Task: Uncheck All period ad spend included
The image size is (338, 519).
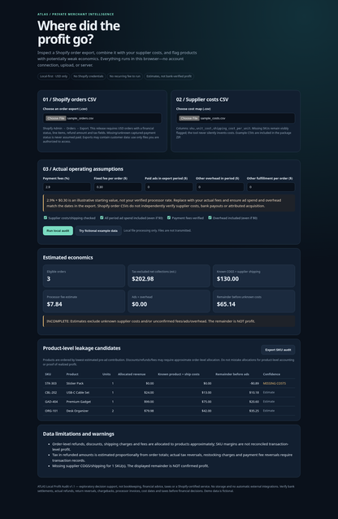Action: pyautogui.click(x=102, y=218)
